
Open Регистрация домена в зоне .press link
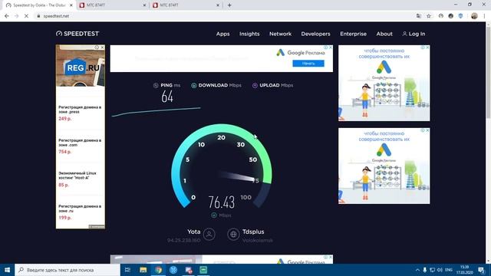[80, 110]
